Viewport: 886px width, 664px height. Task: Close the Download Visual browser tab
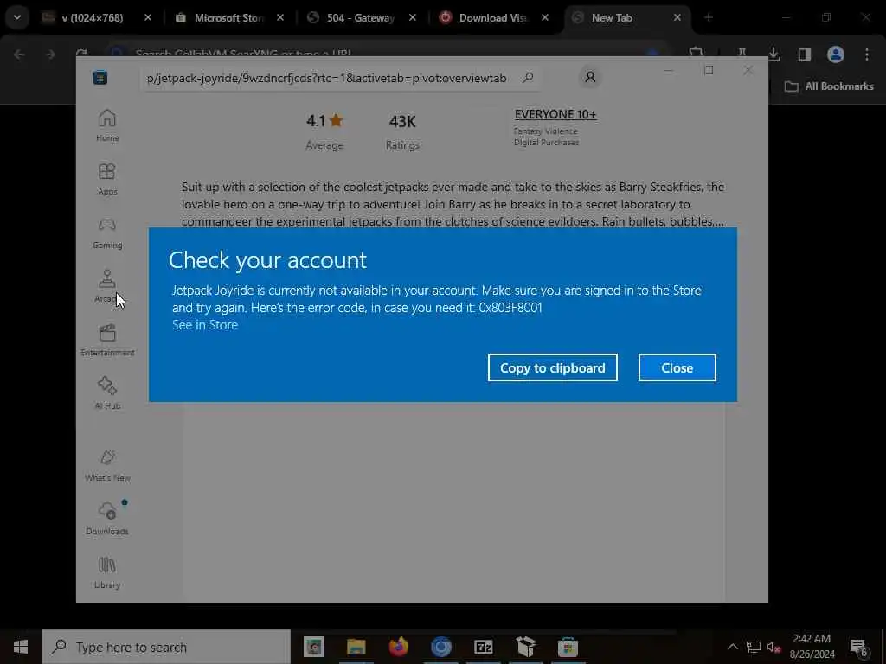pyautogui.click(x=545, y=18)
